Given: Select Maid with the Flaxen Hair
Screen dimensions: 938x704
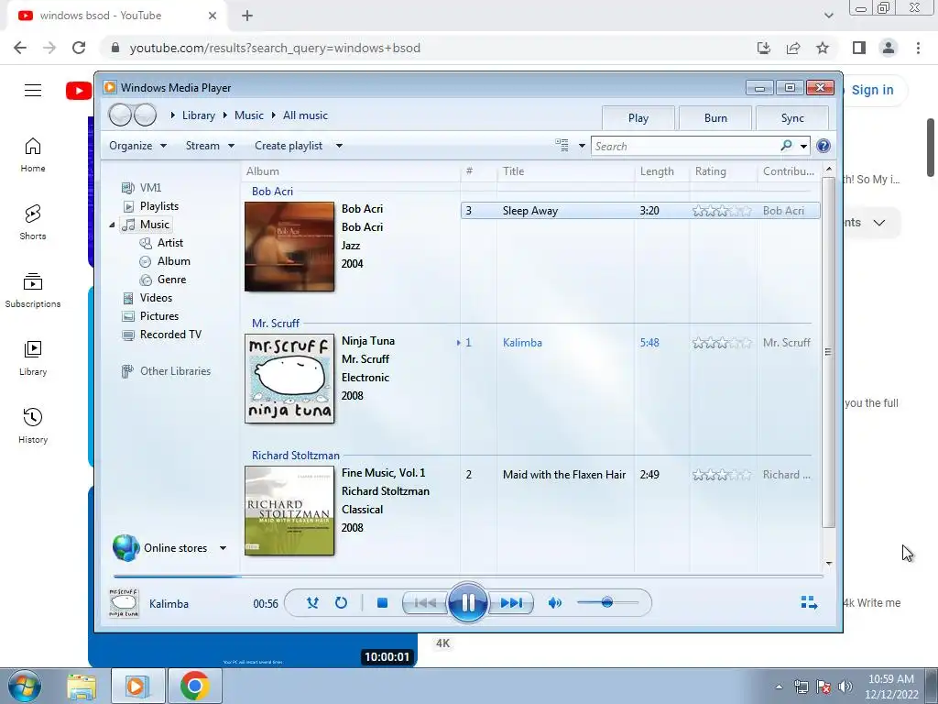Looking at the screenshot, I should tap(564, 475).
